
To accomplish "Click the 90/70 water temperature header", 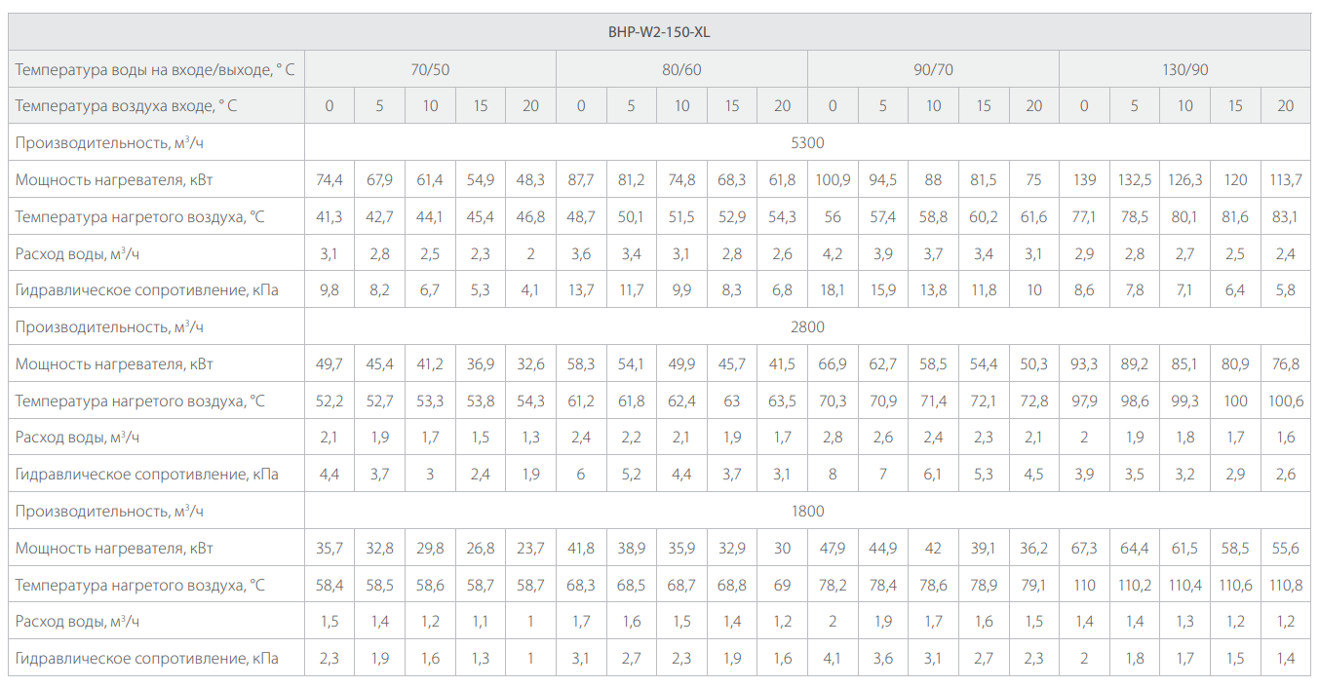I will coord(933,69).
